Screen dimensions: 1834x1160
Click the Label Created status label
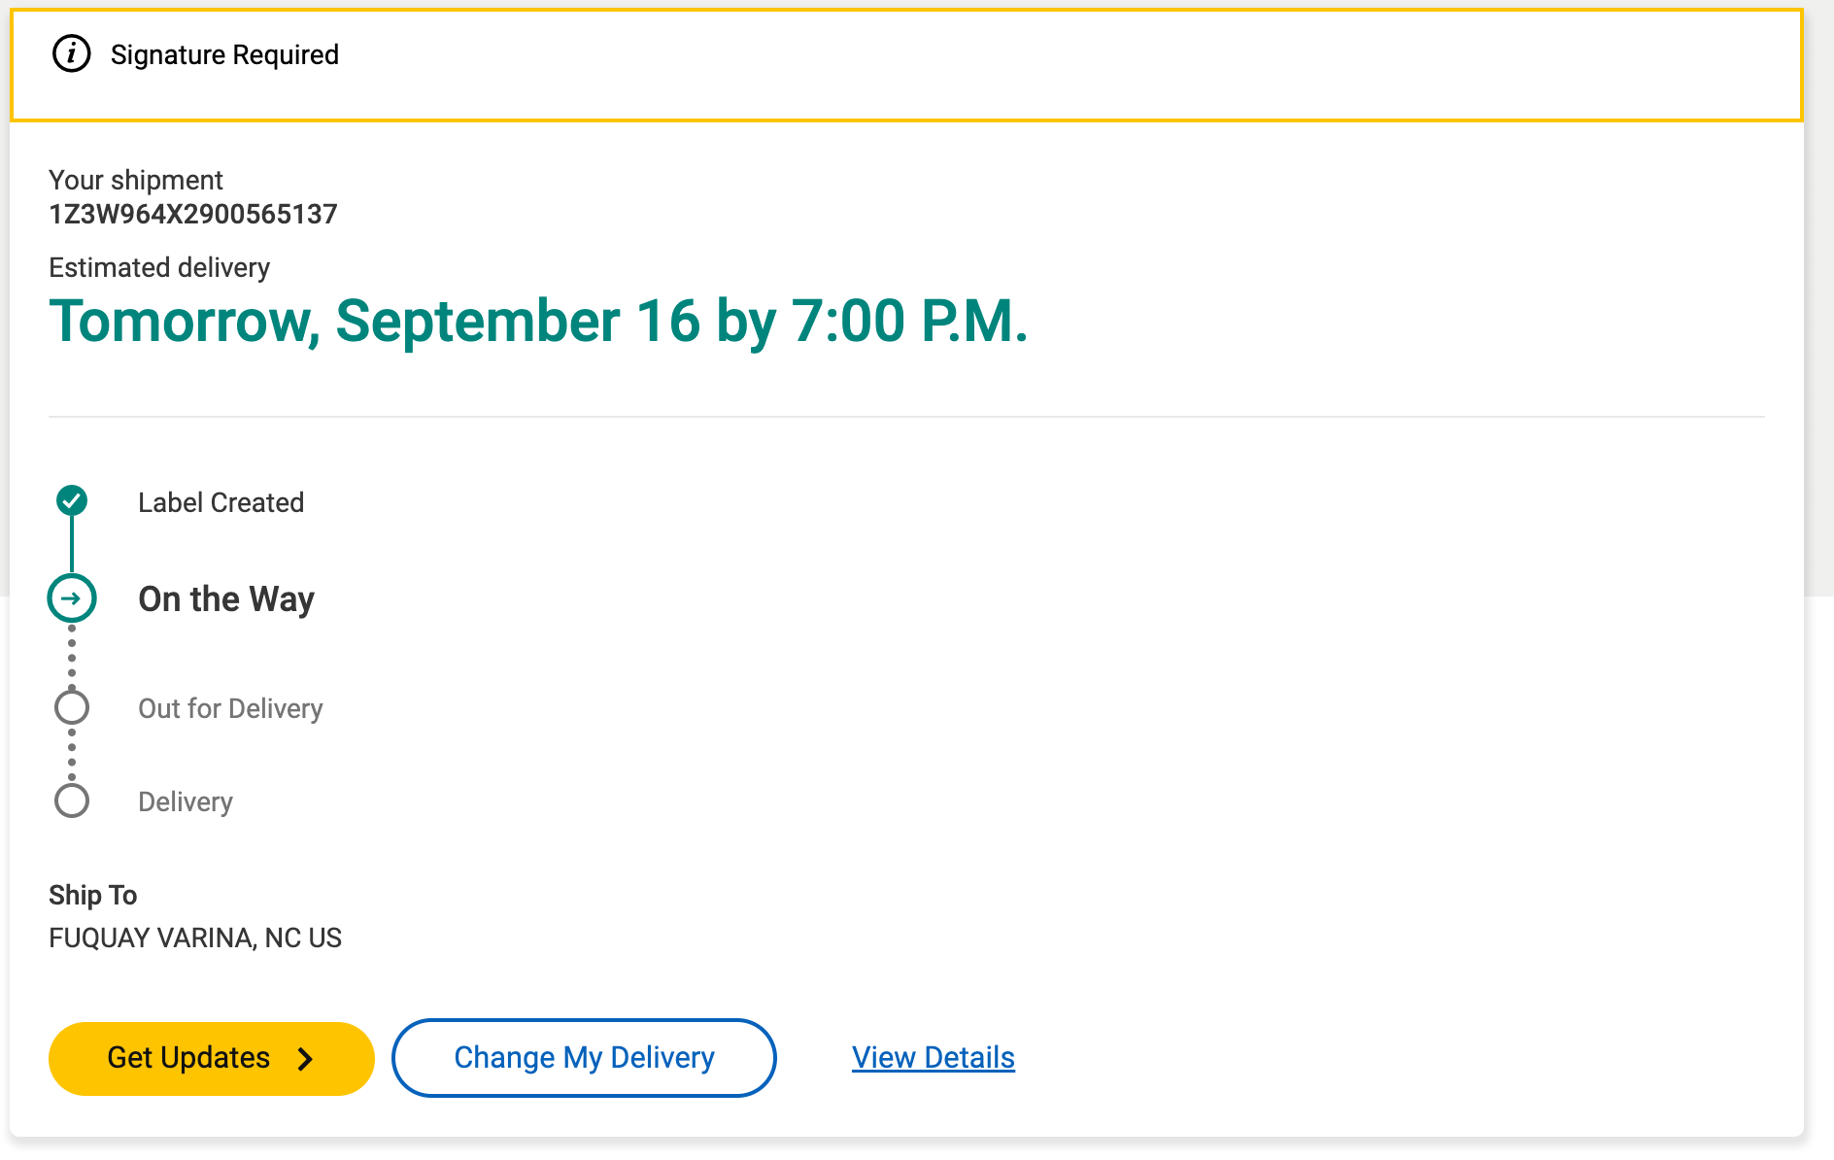coord(221,502)
